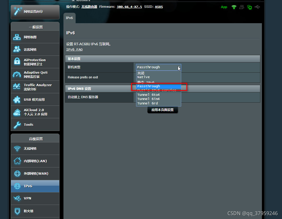Click the 自动接上 DNS 服务器 label

click(x=83, y=97)
